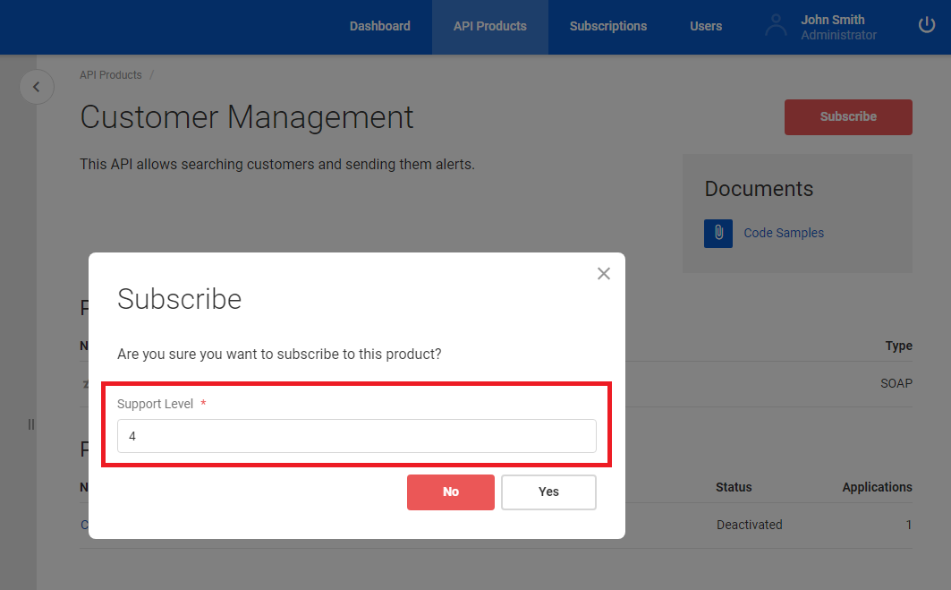This screenshot has height=590, width=951.
Task: Switch to the API Products tab
Action: click(x=489, y=26)
